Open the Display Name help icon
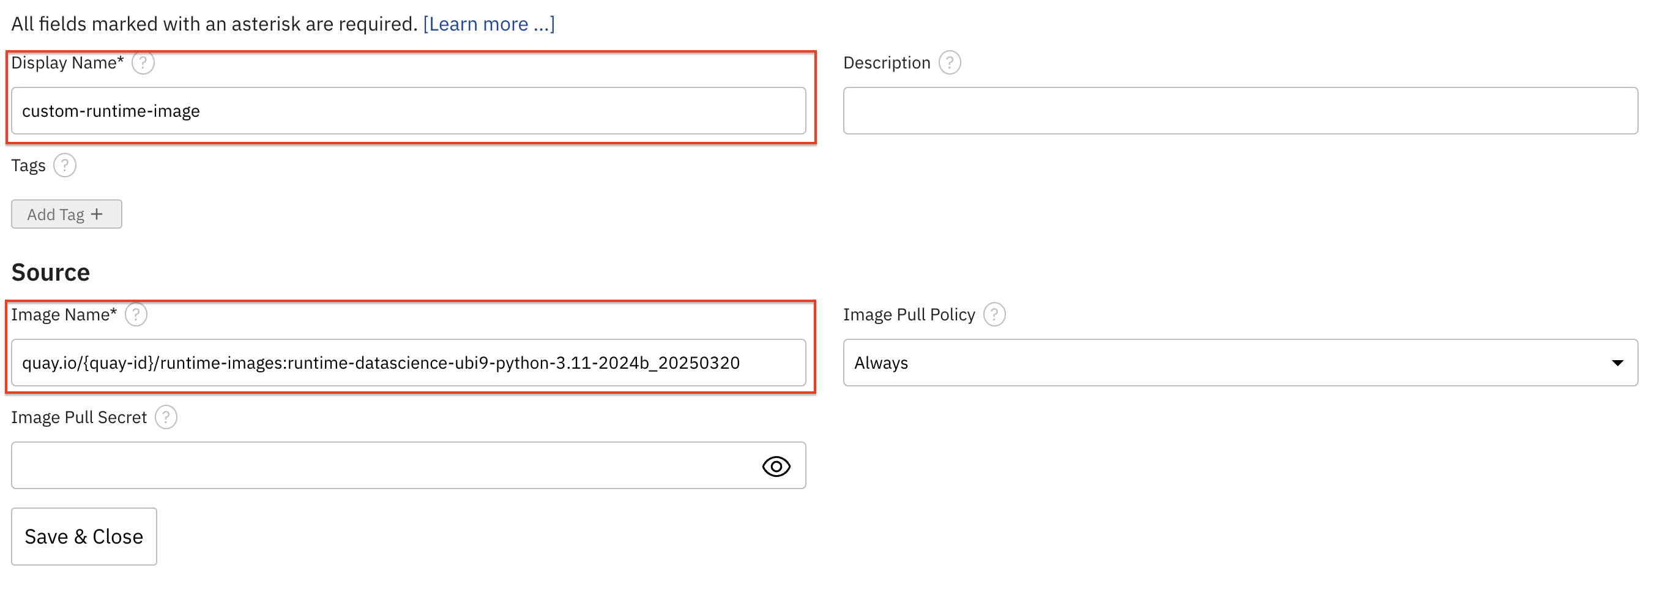The image size is (1668, 598). 143,63
